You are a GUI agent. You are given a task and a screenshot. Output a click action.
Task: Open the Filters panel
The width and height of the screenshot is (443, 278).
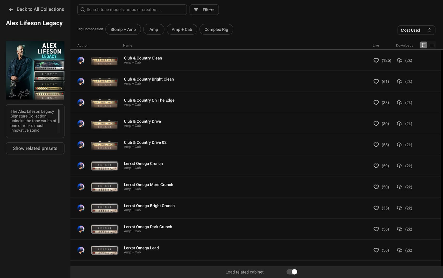pyautogui.click(x=204, y=10)
